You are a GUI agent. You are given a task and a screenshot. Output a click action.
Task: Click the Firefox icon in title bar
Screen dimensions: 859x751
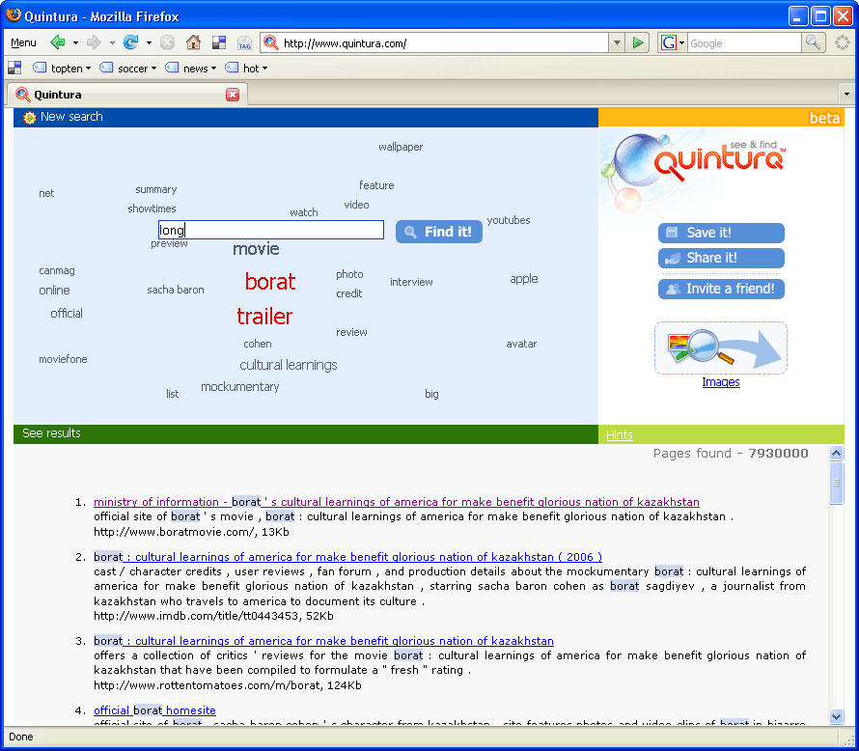pos(14,15)
